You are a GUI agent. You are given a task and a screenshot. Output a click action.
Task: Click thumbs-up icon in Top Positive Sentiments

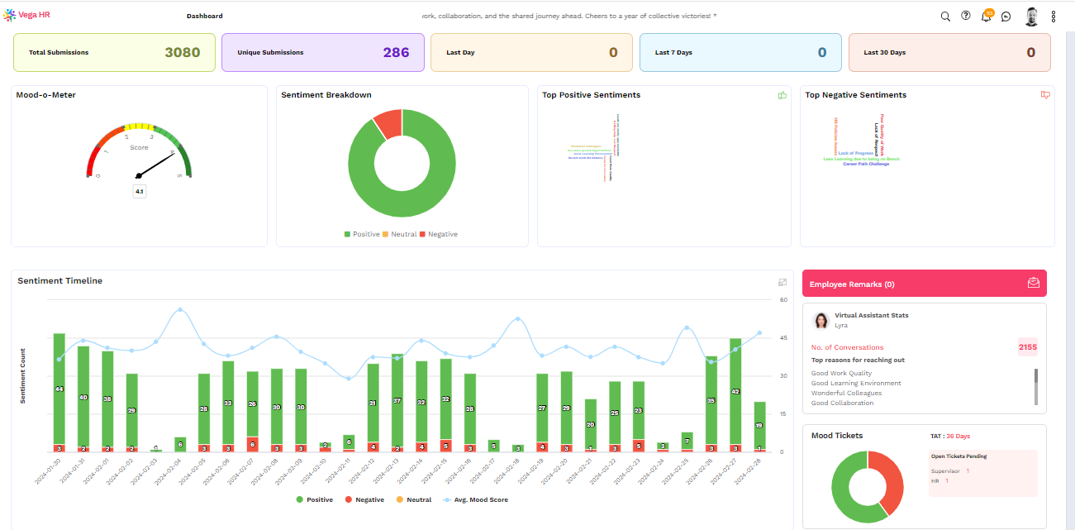coord(782,95)
